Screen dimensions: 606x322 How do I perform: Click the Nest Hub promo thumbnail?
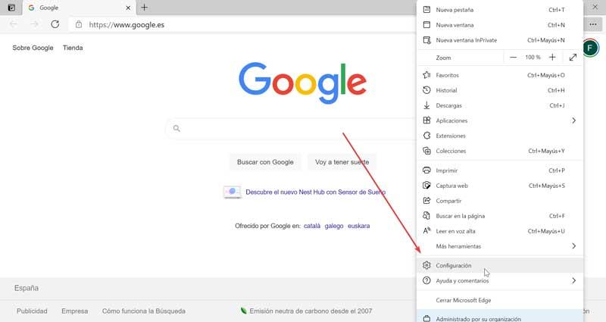click(233, 192)
